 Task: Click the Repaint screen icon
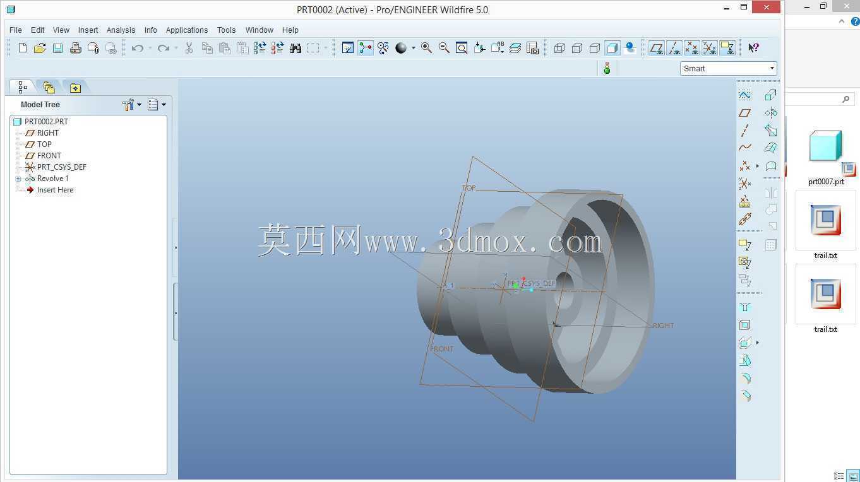coord(347,48)
